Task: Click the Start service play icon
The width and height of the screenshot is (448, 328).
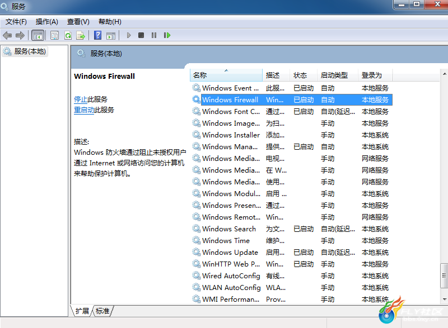Action: [x=129, y=35]
